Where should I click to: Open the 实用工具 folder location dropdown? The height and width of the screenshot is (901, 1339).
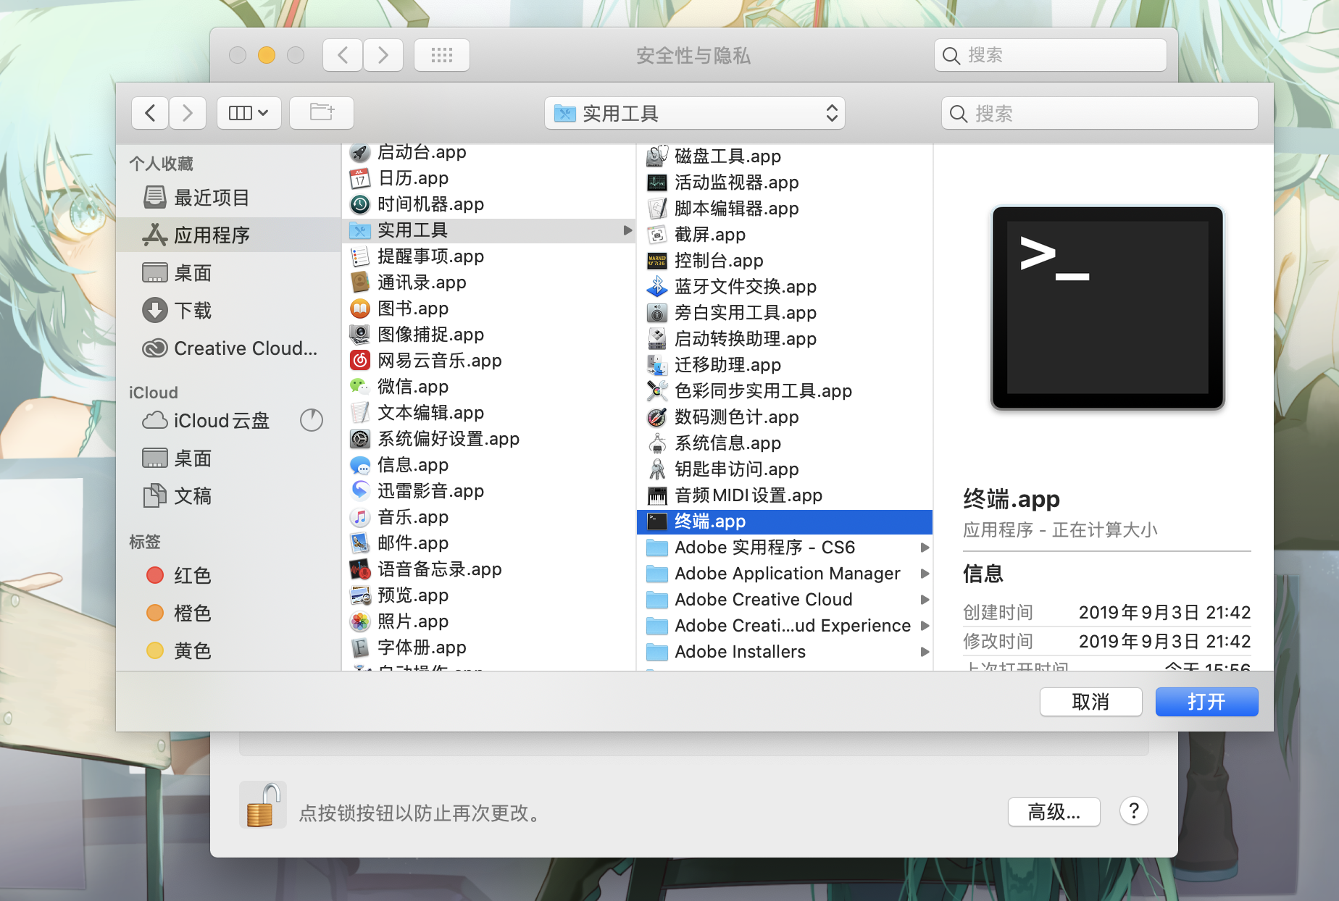point(695,113)
